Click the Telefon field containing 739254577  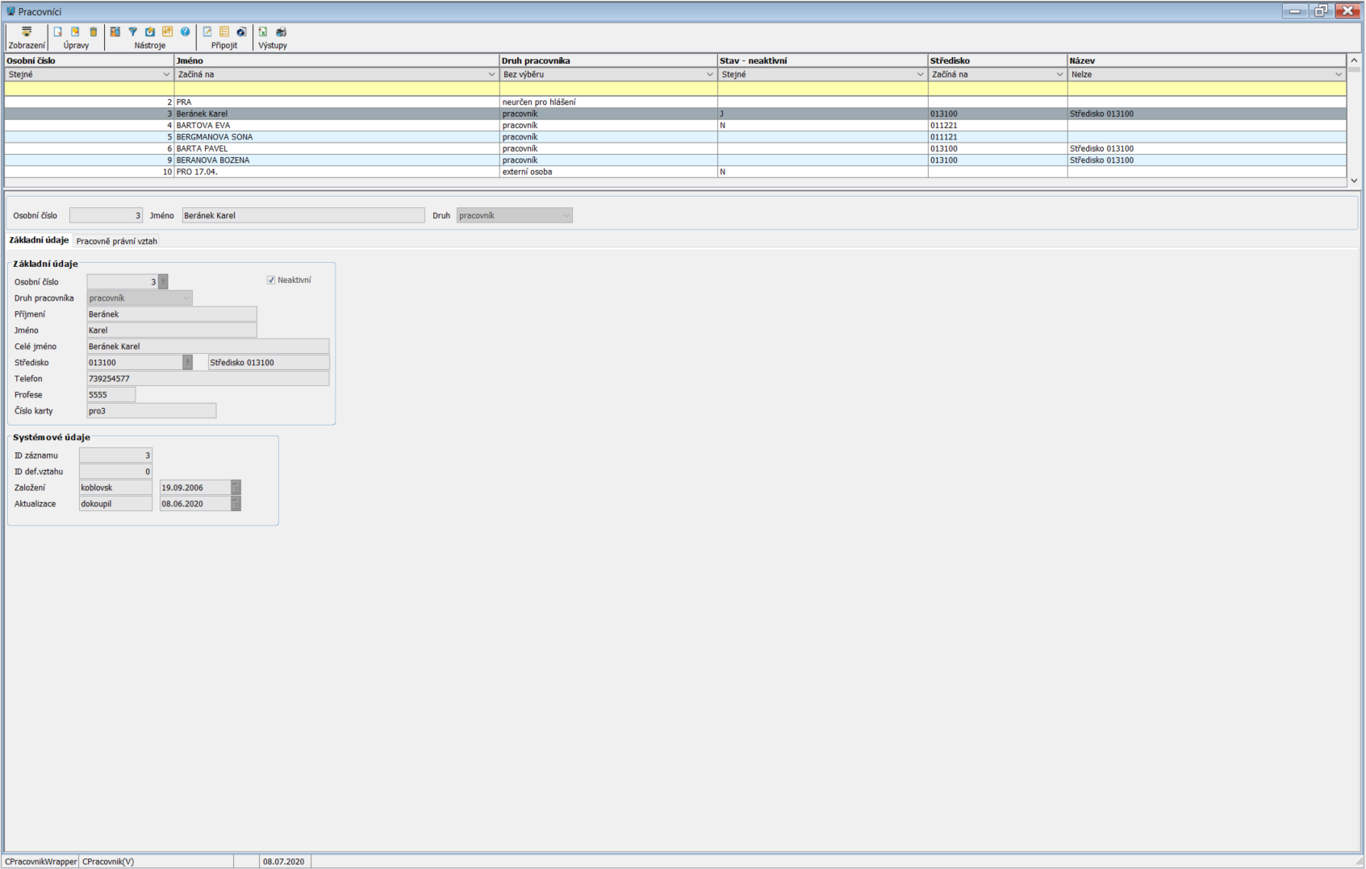pos(207,379)
